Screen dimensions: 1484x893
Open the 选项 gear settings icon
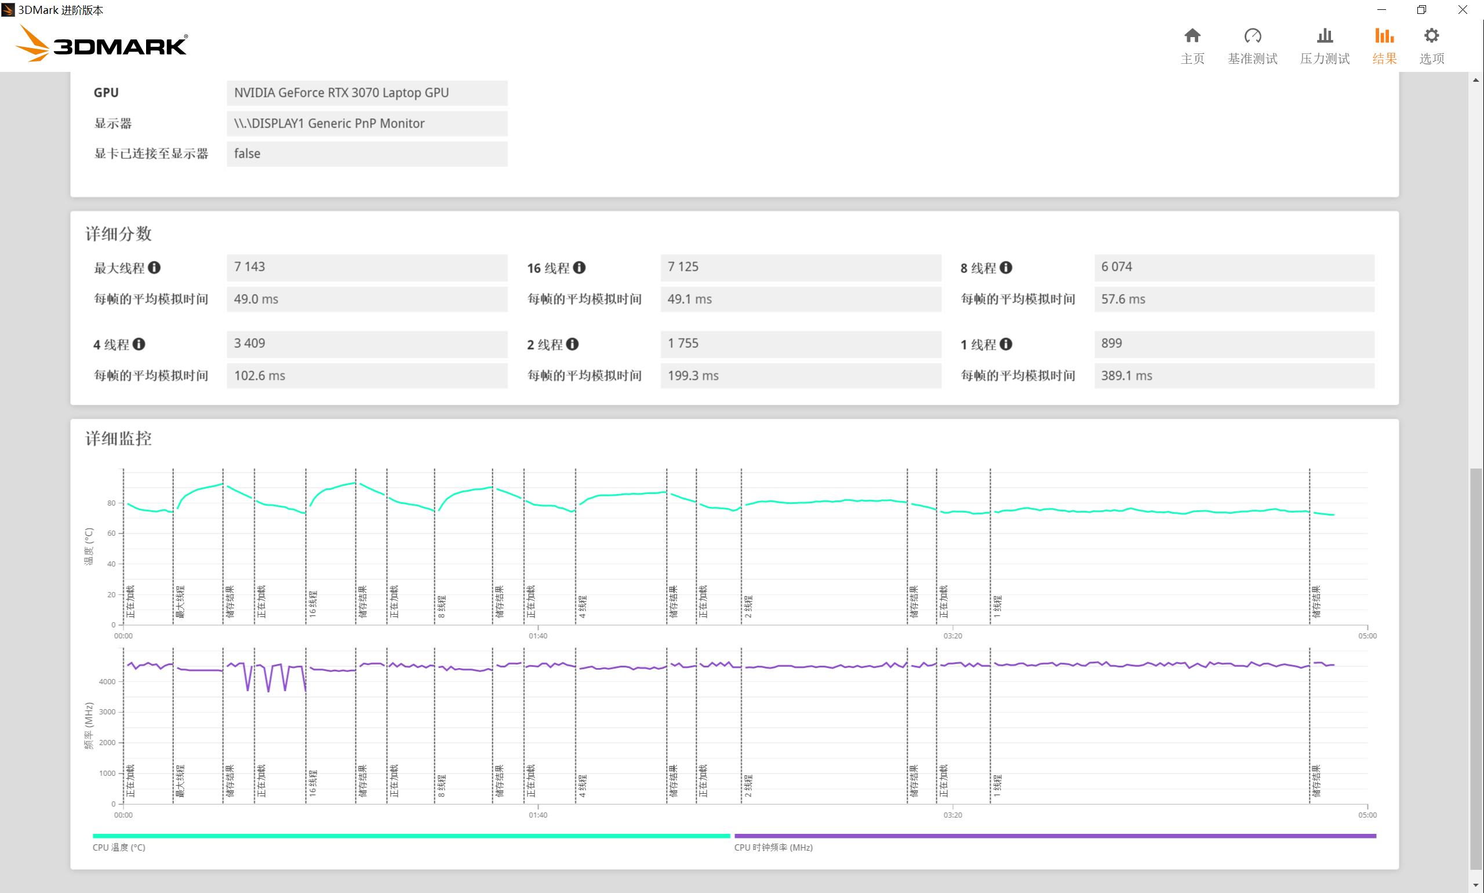click(x=1431, y=36)
